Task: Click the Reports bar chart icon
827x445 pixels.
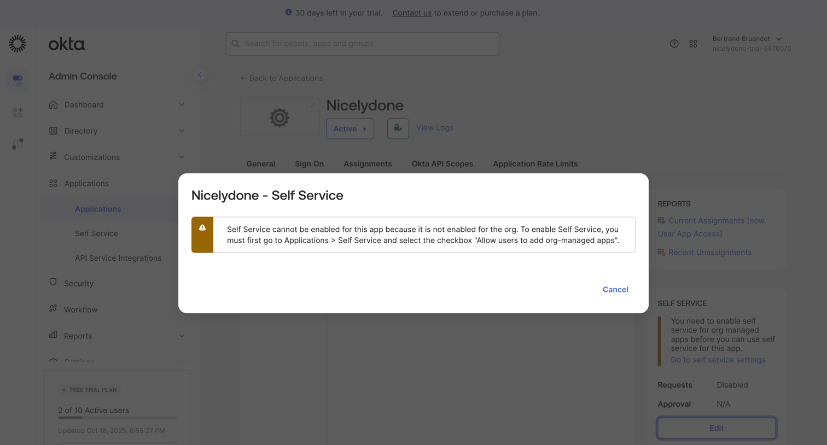Action: [53, 335]
